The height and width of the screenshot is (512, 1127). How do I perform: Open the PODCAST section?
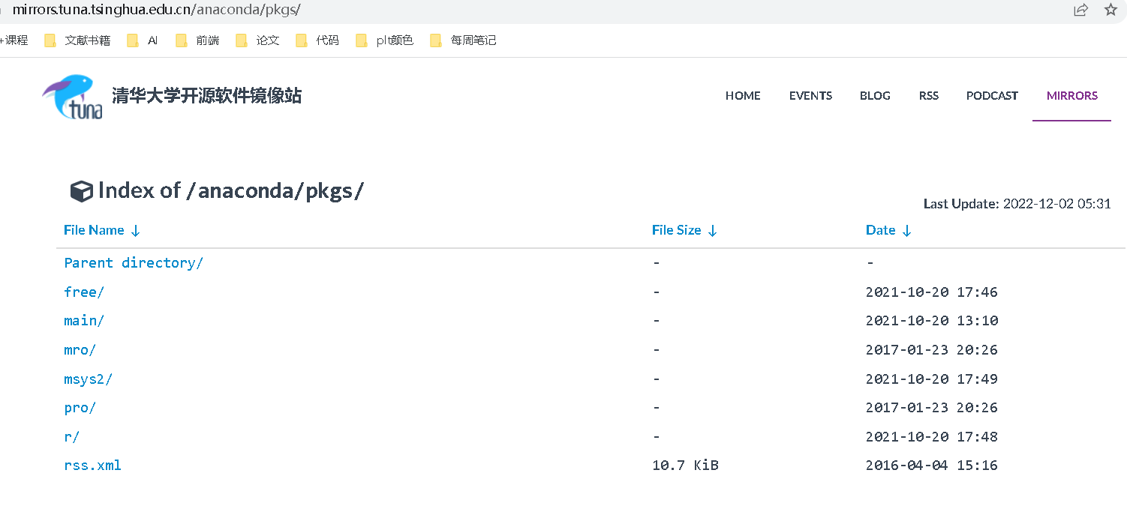tap(991, 96)
